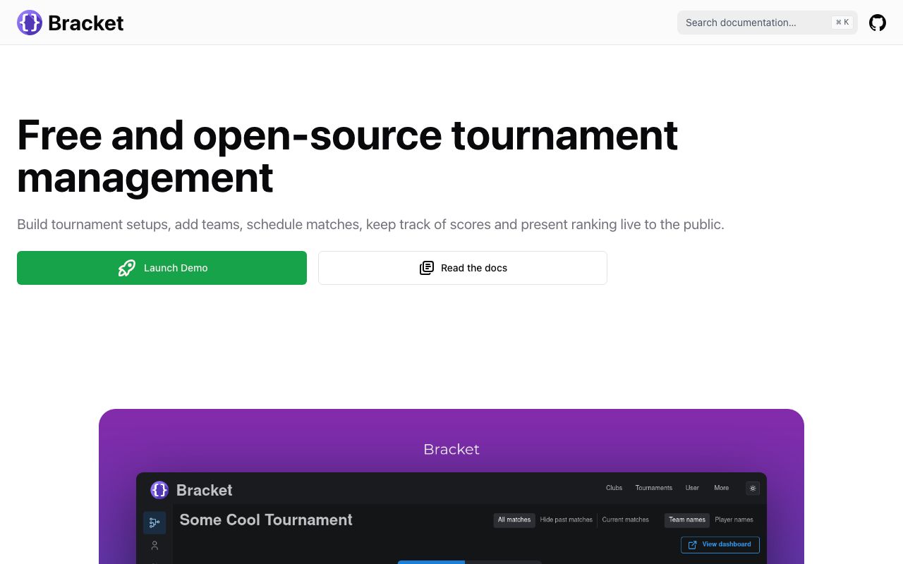Screen dimensions: 903x564
Task: Click the purple Bracket logo icon in the header
Action: click(30, 23)
